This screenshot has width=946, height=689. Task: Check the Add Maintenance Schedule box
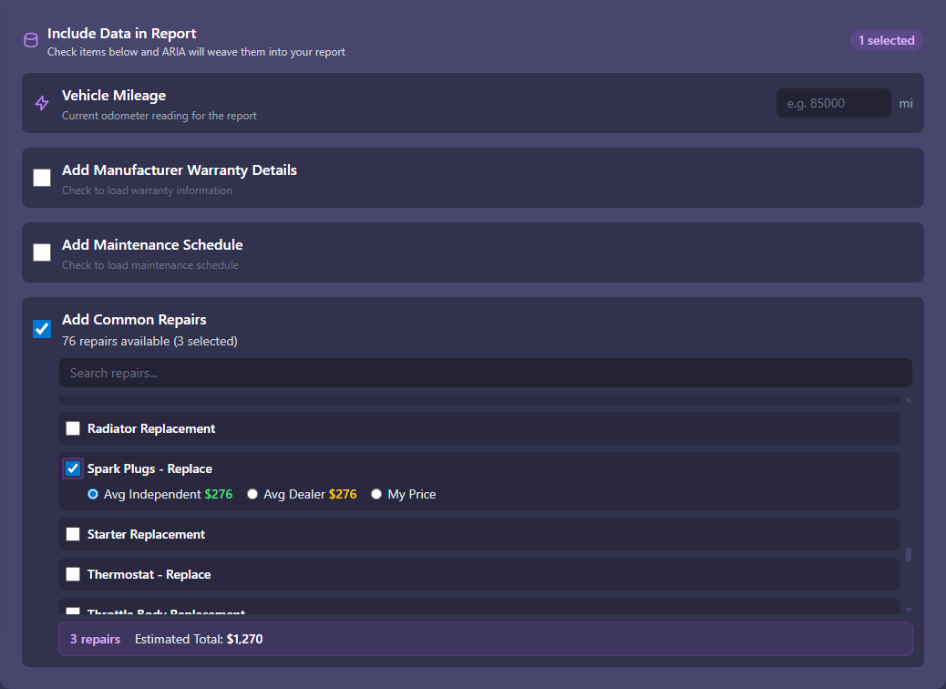coord(42,252)
